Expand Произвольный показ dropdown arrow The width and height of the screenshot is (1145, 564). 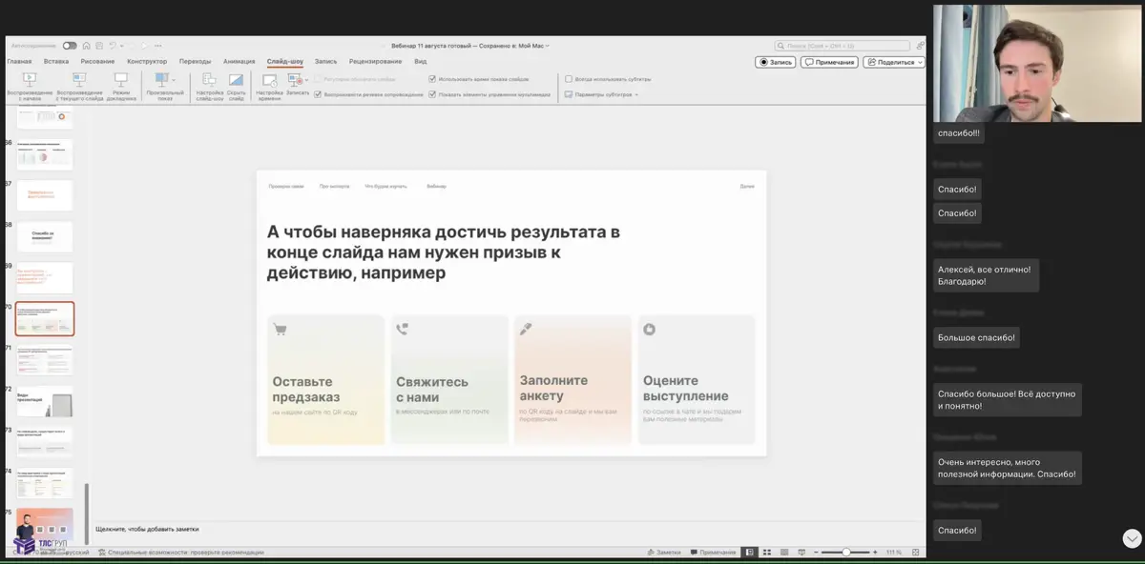[174, 80]
